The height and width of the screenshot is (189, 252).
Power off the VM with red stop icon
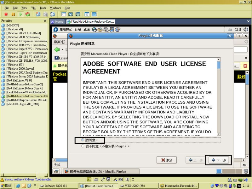pyautogui.click(x=6, y=14)
